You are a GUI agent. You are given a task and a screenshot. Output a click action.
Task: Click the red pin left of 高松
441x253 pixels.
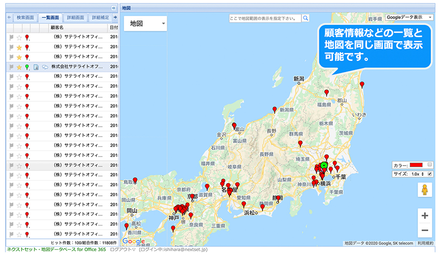pyautogui.click(x=126, y=226)
